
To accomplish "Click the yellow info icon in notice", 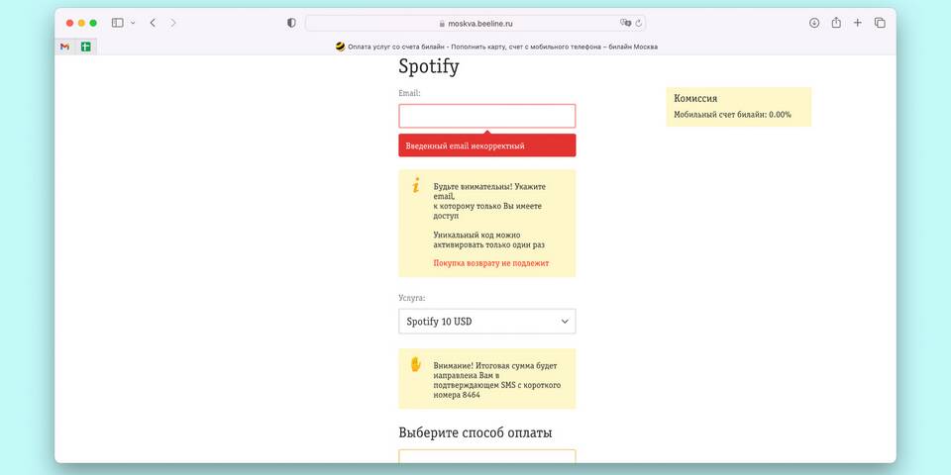I will (416, 185).
